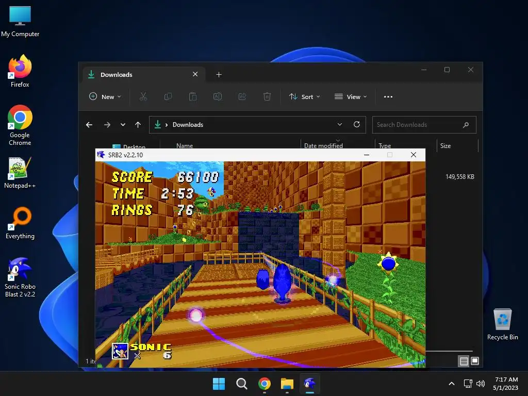Open the See more (three dots) menu
Image resolution: width=528 pixels, height=396 pixels.
388,96
